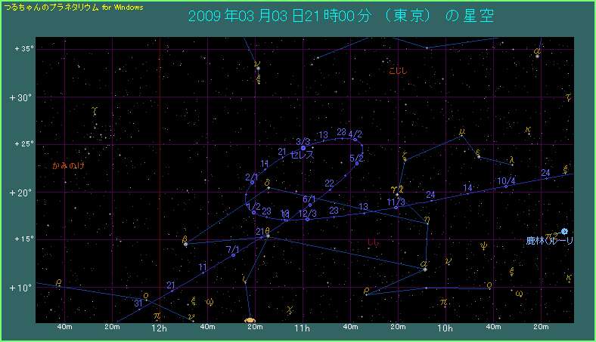This screenshot has width=596, height=342.
Task: Select the こじし constellation name
Action: (397, 71)
